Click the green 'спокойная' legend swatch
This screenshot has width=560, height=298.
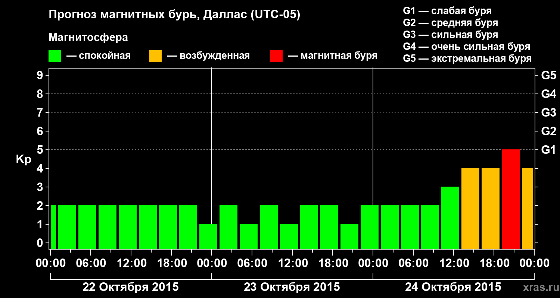pos(55,56)
